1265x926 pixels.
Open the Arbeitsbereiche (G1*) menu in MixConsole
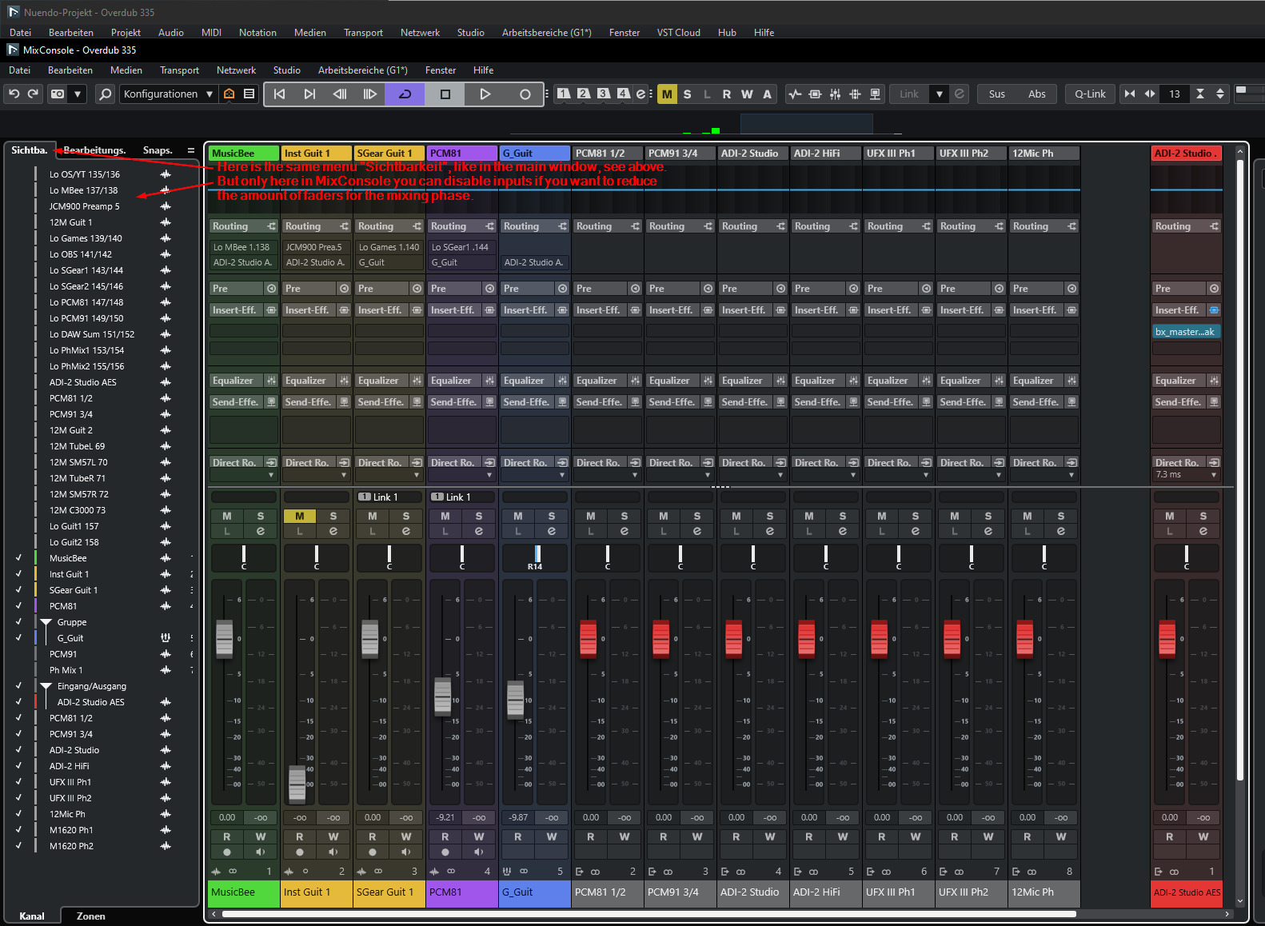click(363, 70)
